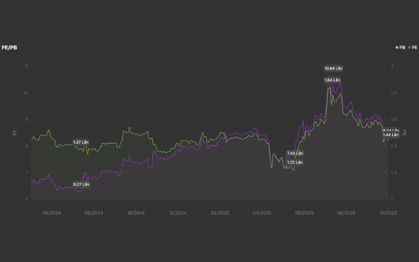Toggle the PE series in the legend
Viewport: 419px width, 262px height.
click(415, 47)
